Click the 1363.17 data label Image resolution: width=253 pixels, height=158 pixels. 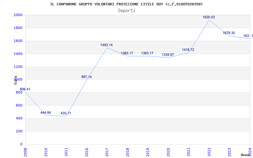147,53
